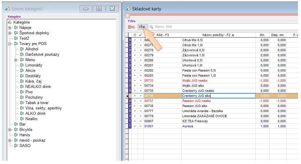Click the help question mark icon
301x164 pixels.
pyautogui.click(x=127, y=16)
